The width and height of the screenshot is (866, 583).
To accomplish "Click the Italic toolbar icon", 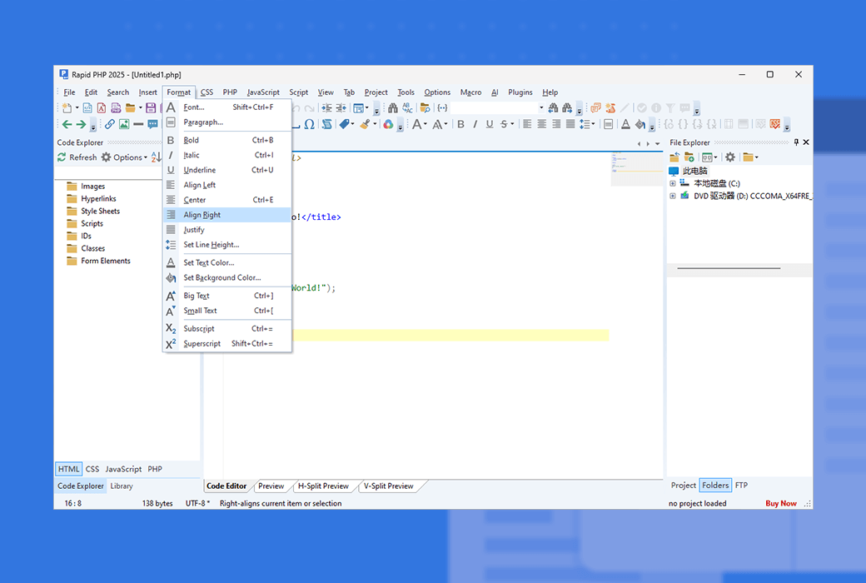I will tap(475, 124).
